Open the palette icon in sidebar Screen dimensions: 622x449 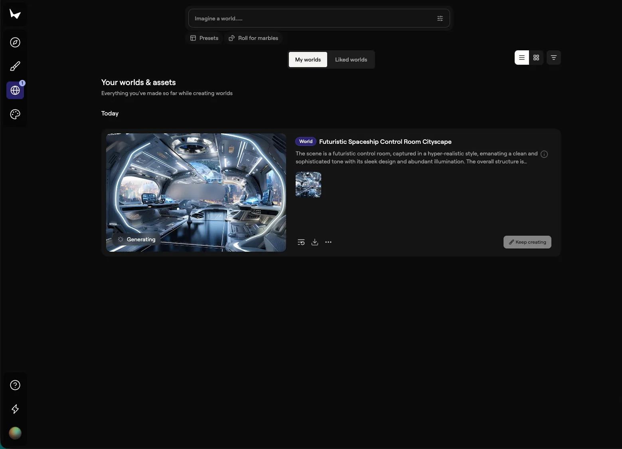click(x=15, y=114)
